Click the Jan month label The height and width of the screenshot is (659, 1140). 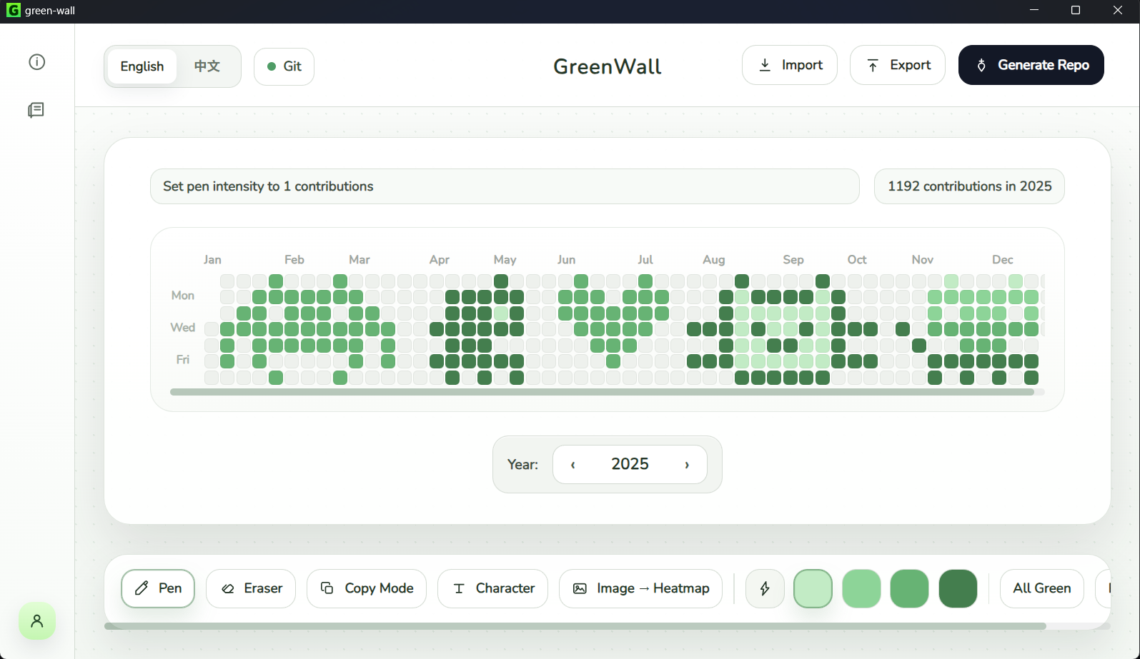tap(212, 260)
